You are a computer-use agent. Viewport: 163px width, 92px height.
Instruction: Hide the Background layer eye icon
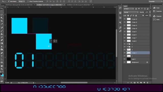tap(125, 62)
